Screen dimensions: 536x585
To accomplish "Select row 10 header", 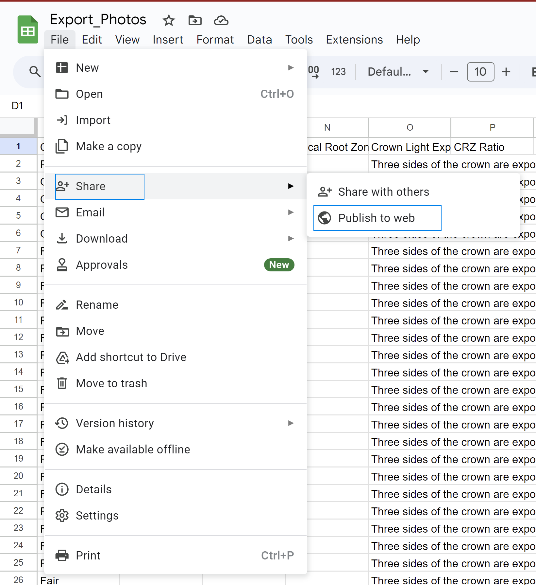I will [18, 302].
